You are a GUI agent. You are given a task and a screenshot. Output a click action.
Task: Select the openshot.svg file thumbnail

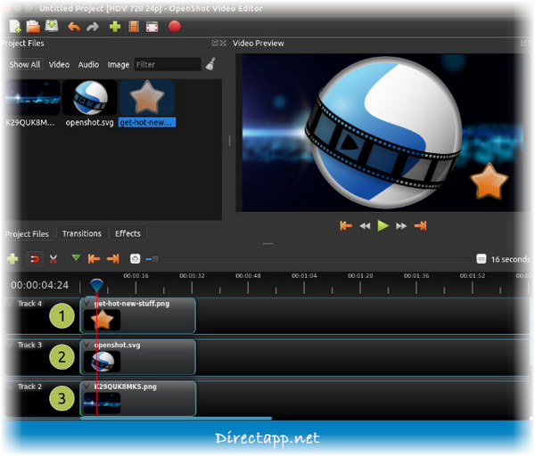click(90, 98)
